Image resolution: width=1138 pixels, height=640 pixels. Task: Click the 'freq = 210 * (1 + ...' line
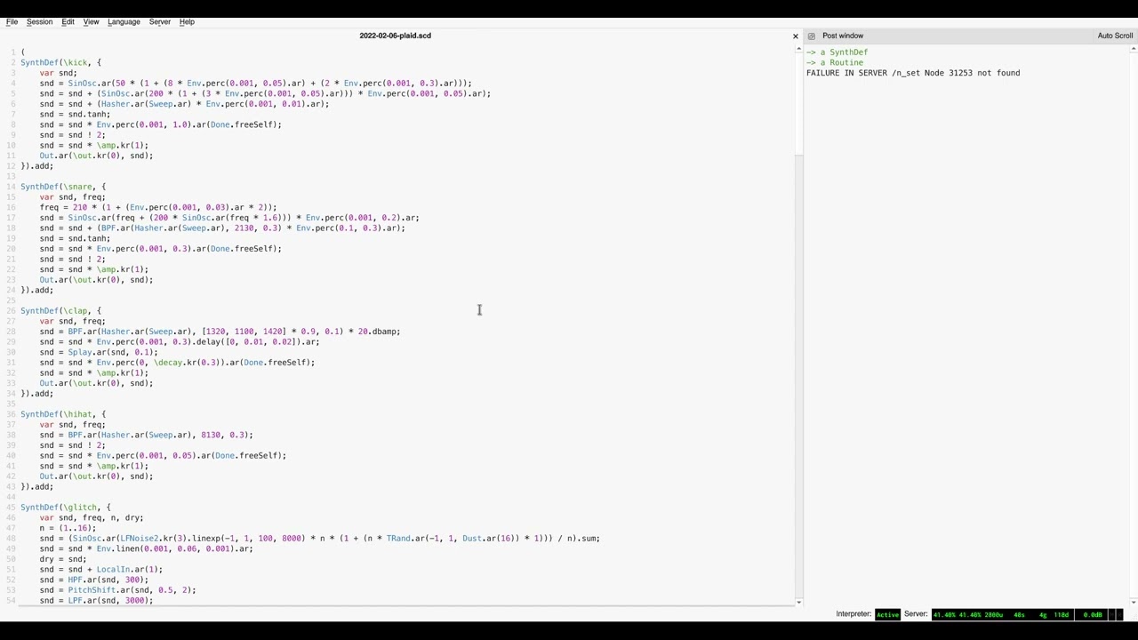tap(158, 207)
